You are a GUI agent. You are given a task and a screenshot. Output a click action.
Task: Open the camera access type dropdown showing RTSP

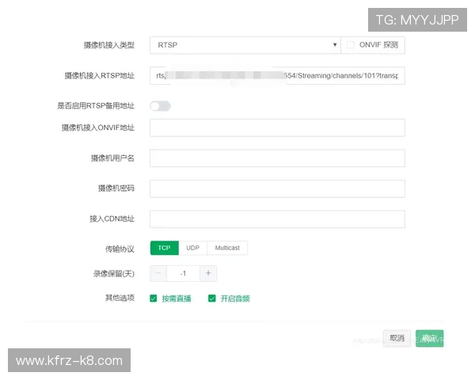tap(245, 45)
